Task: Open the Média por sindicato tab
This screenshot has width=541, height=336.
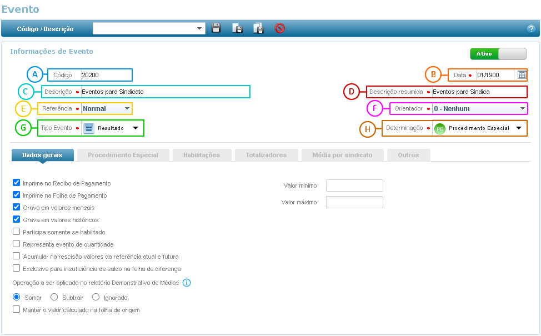Action: tap(342, 155)
